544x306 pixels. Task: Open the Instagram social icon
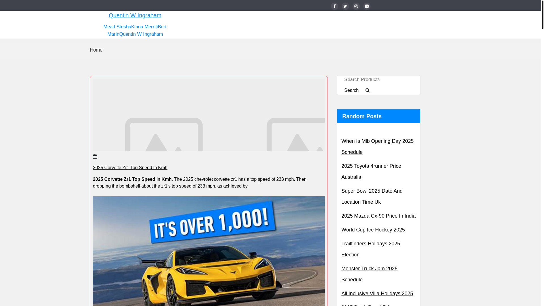[356, 6]
